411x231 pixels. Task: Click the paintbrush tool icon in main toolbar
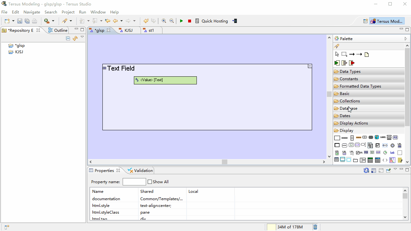(65, 21)
